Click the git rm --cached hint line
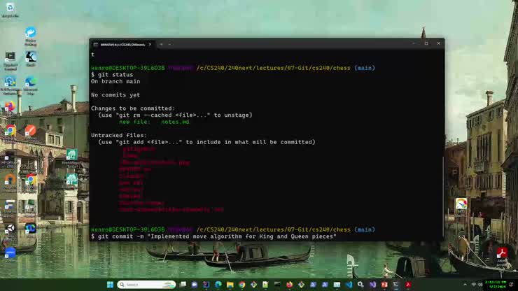The image size is (518, 291). tap(175, 115)
